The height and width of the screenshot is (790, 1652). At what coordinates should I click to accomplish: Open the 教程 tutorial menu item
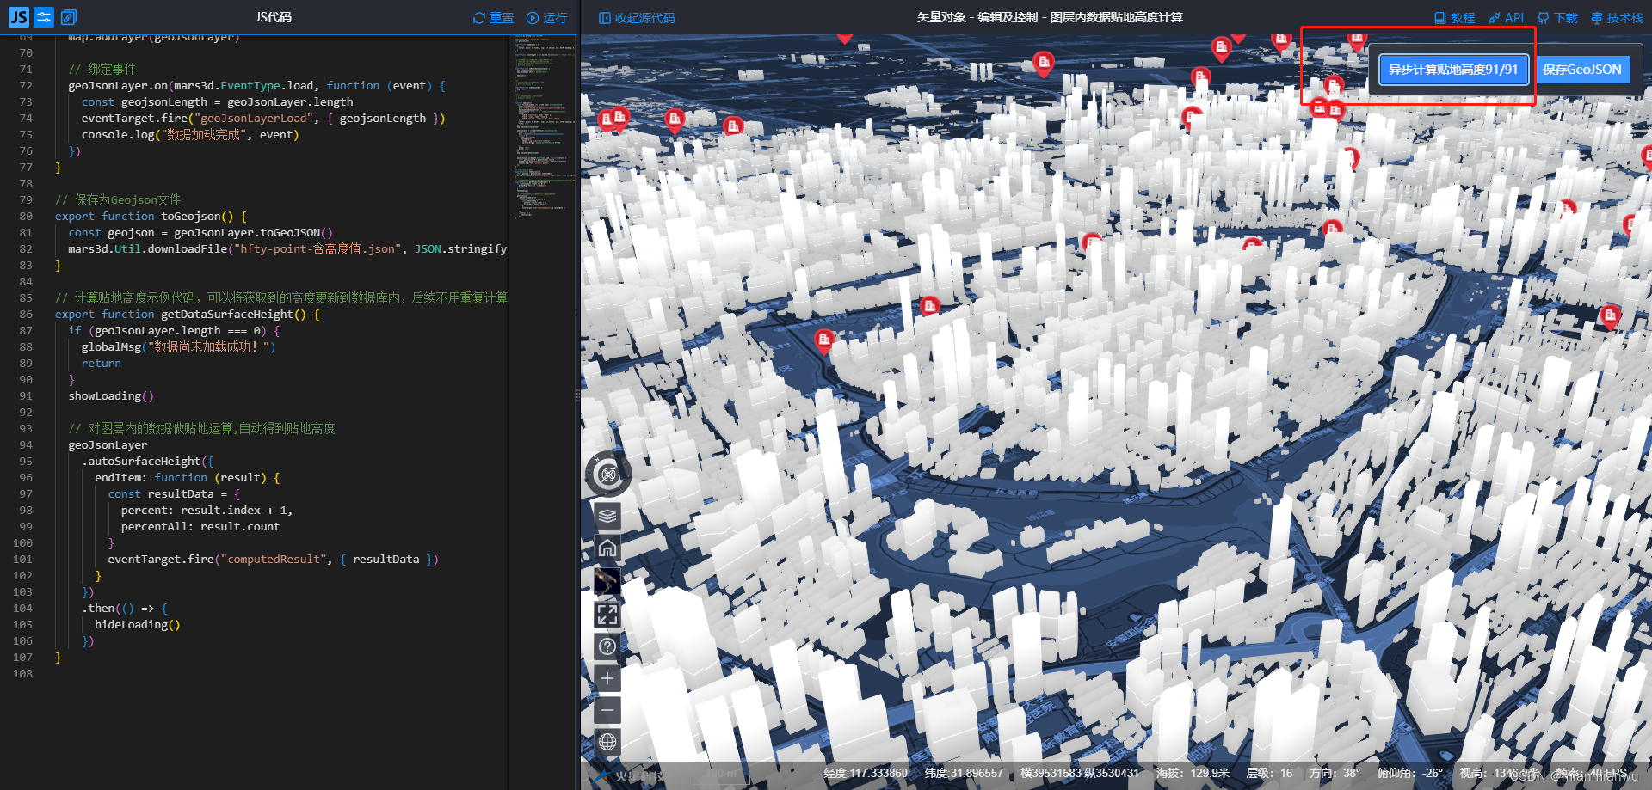tap(1456, 17)
